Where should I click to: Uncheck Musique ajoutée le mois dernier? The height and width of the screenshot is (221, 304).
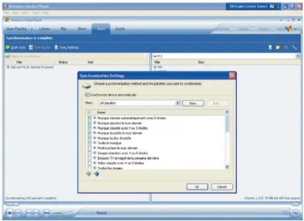click(89, 123)
